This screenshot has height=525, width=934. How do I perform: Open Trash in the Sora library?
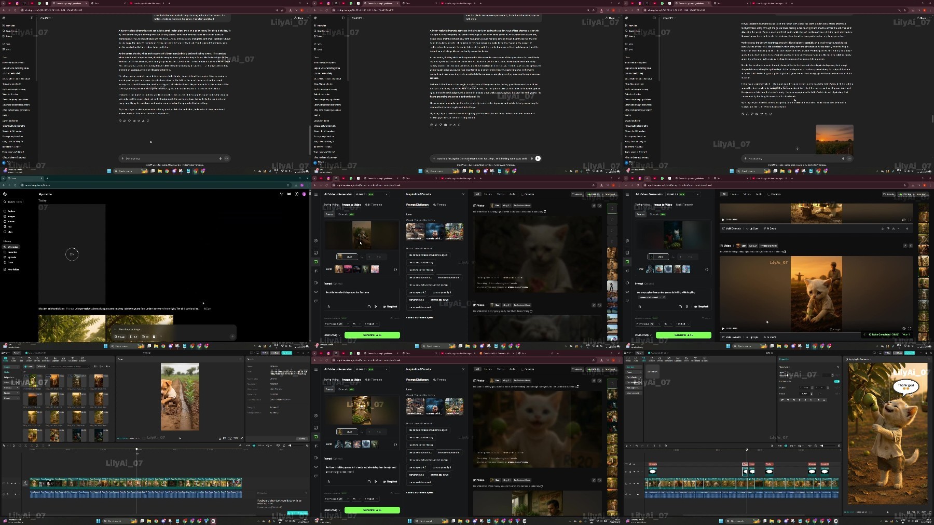coord(9,262)
